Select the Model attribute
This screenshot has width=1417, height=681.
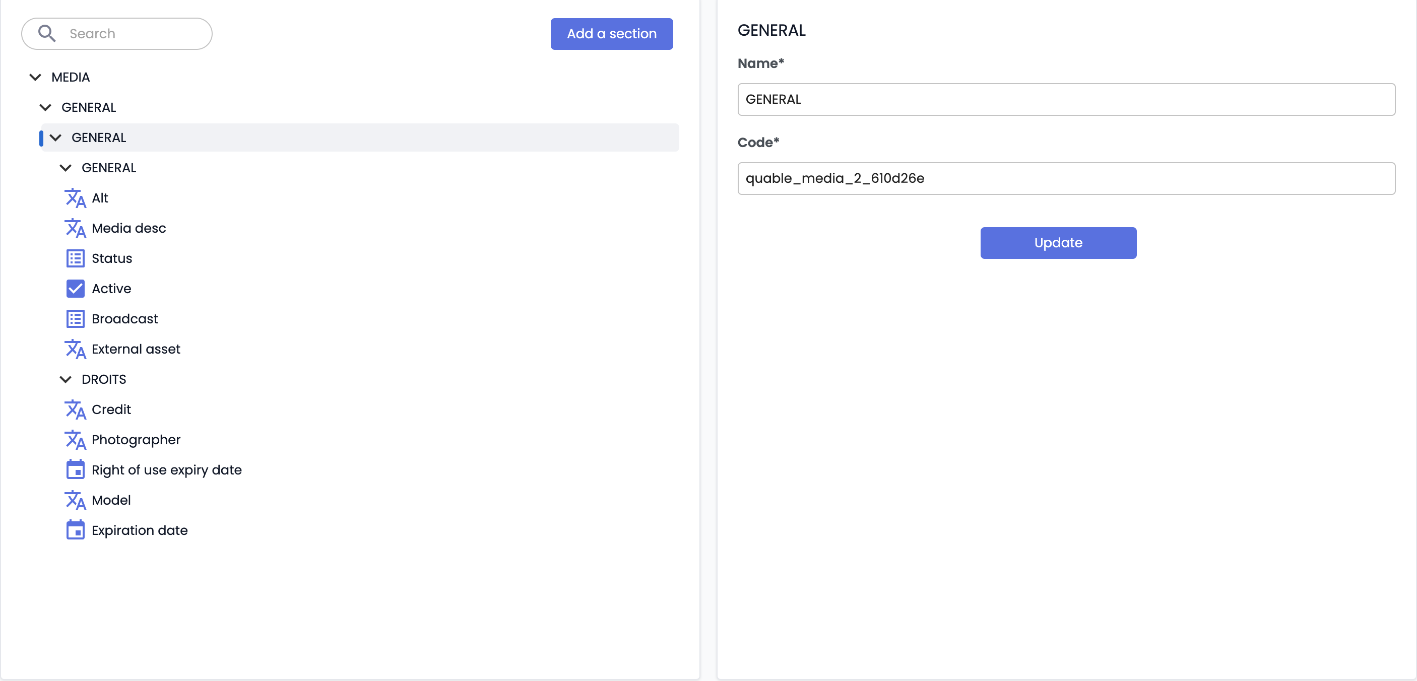(111, 500)
